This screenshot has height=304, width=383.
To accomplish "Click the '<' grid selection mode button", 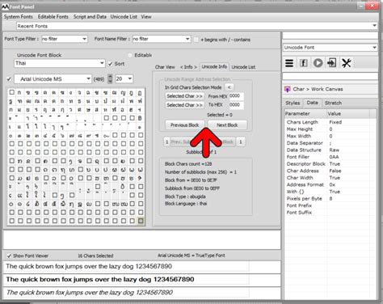I will (229, 87).
